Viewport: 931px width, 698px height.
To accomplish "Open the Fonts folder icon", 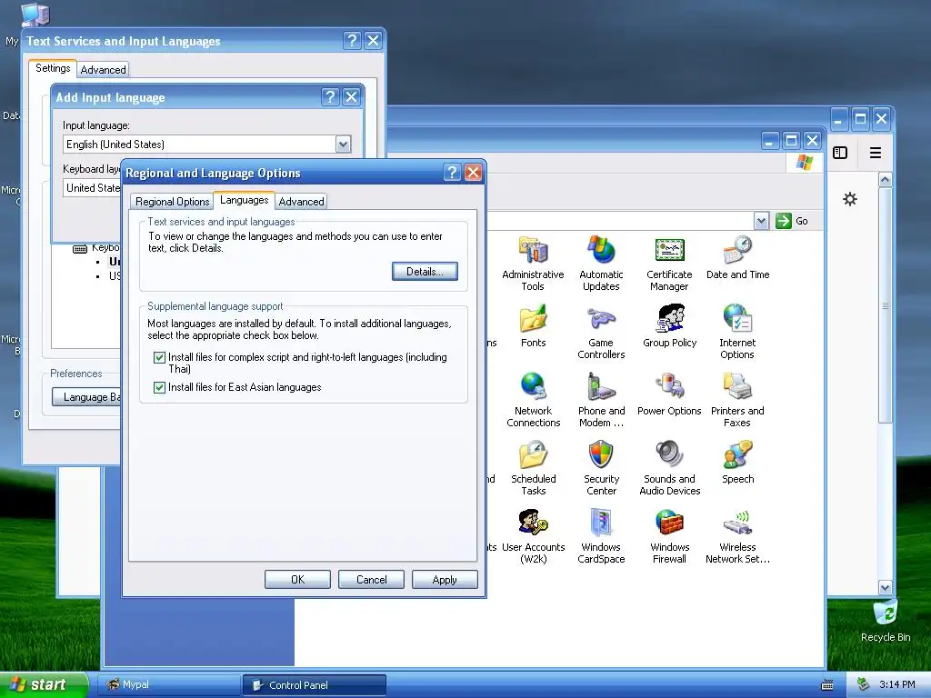I will coord(533,318).
